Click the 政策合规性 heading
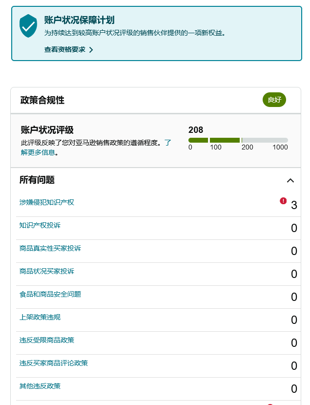This screenshot has height=405, width=310. [42, 100]
